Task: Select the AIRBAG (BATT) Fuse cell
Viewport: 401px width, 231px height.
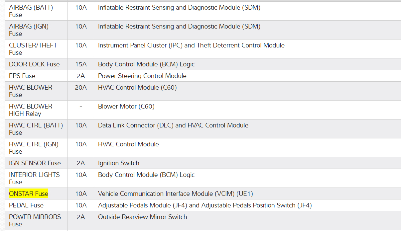Action: 31,11
